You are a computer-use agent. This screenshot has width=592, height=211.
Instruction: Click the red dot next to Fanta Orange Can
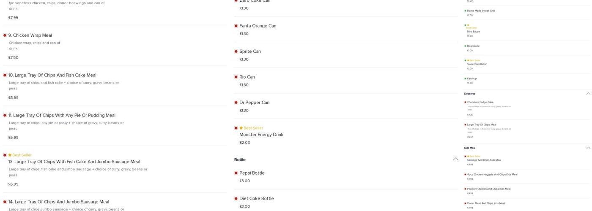(x=236, y=26)
